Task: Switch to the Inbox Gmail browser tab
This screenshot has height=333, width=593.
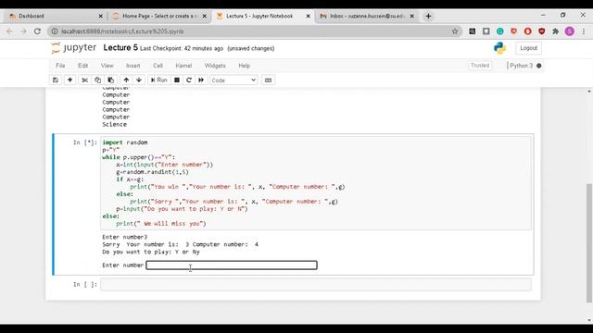Action: pos(366,16)
